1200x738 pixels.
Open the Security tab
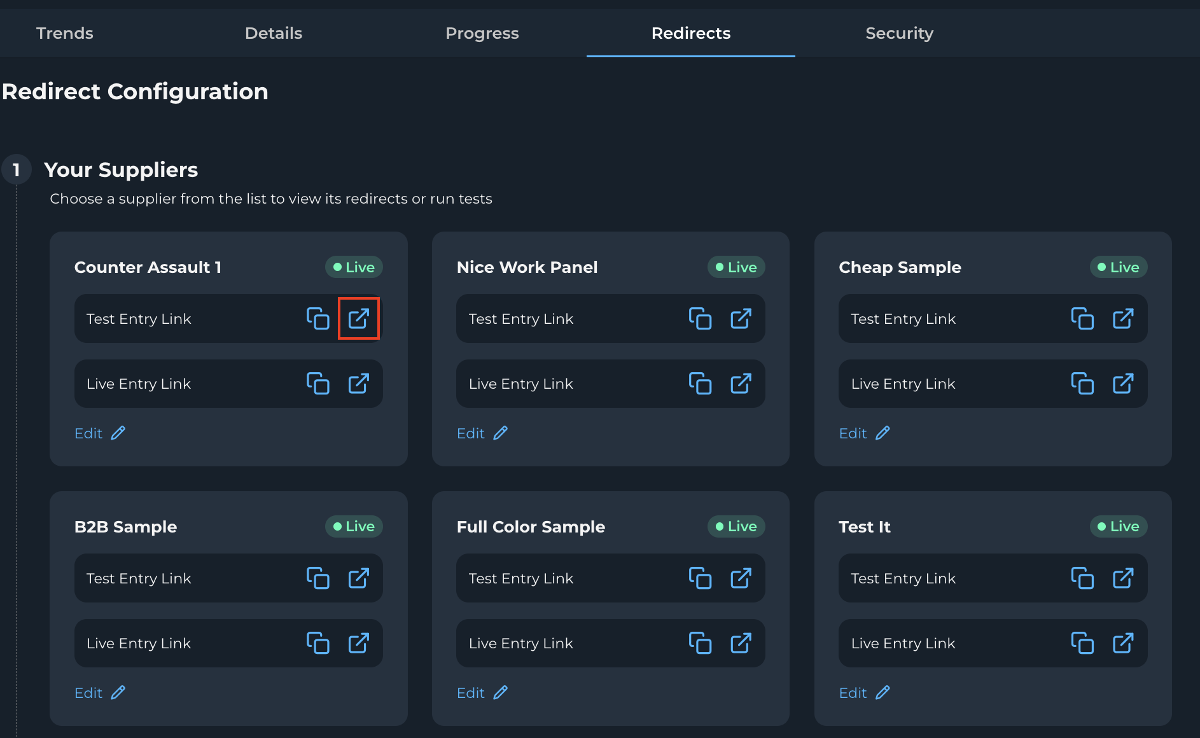[x=899, y=33]
